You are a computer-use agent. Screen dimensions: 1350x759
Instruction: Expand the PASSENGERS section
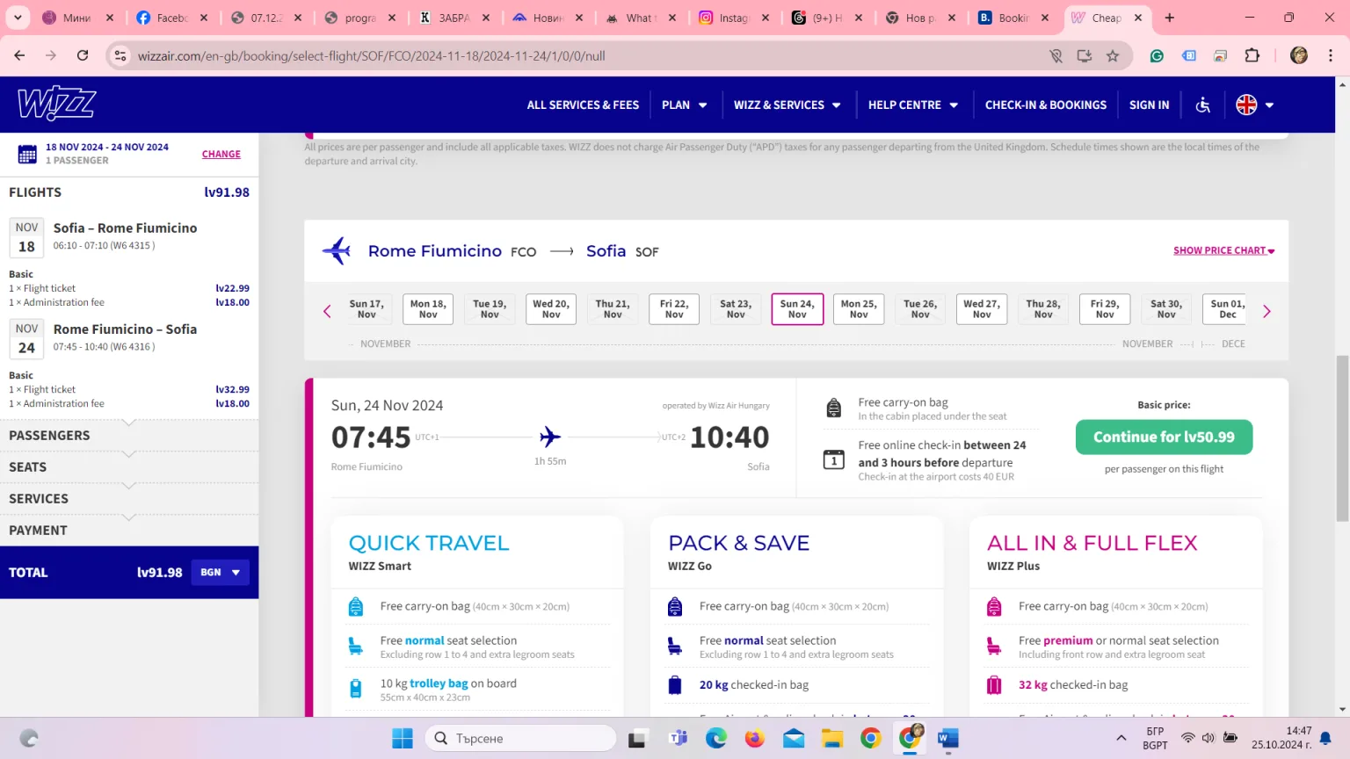[129, 436]
